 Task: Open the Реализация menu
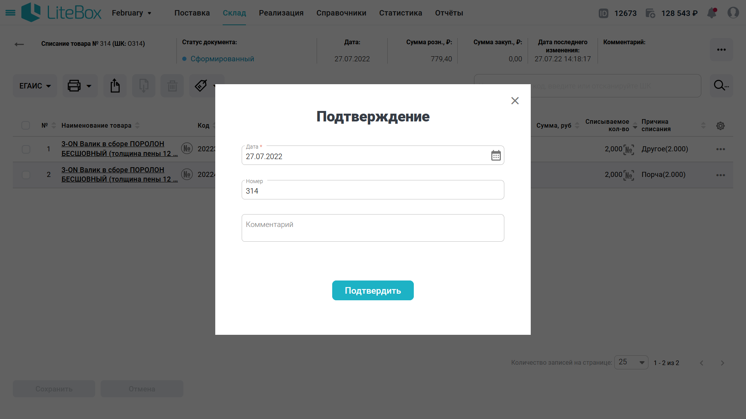point(281,13)
